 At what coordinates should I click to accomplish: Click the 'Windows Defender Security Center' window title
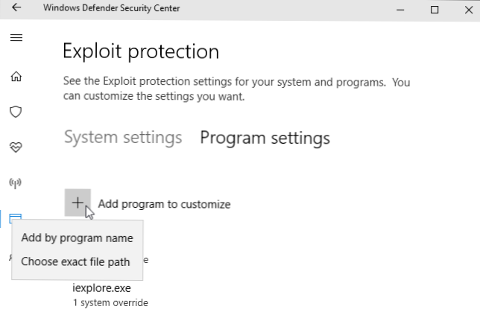(x=111, y=9)
